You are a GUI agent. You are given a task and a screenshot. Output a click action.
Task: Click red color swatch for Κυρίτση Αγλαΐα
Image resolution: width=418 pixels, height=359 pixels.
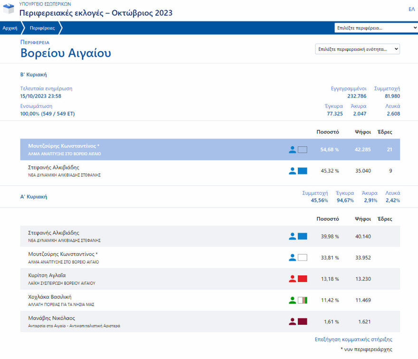[x=303, y=279]
